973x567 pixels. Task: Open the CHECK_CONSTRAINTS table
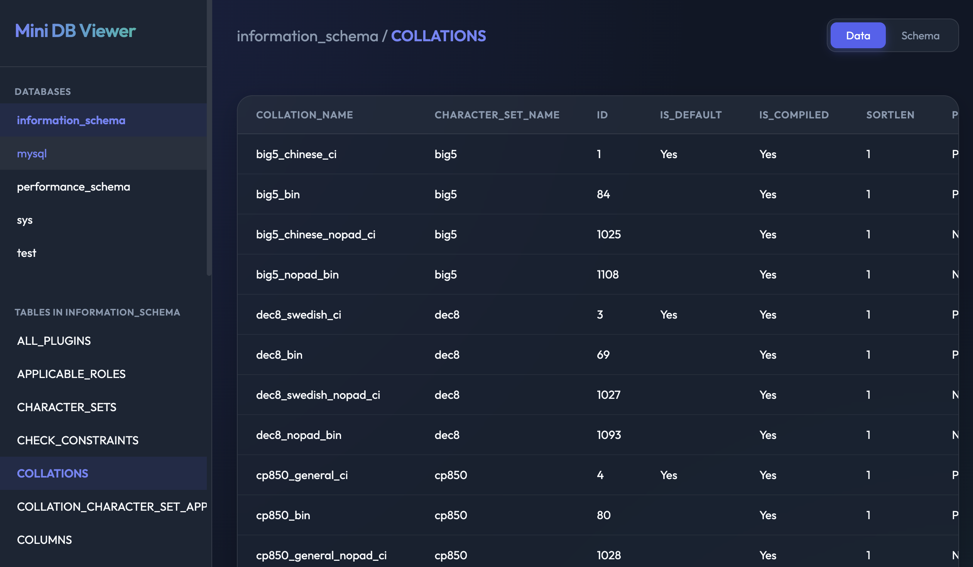(x=78, y=440)
